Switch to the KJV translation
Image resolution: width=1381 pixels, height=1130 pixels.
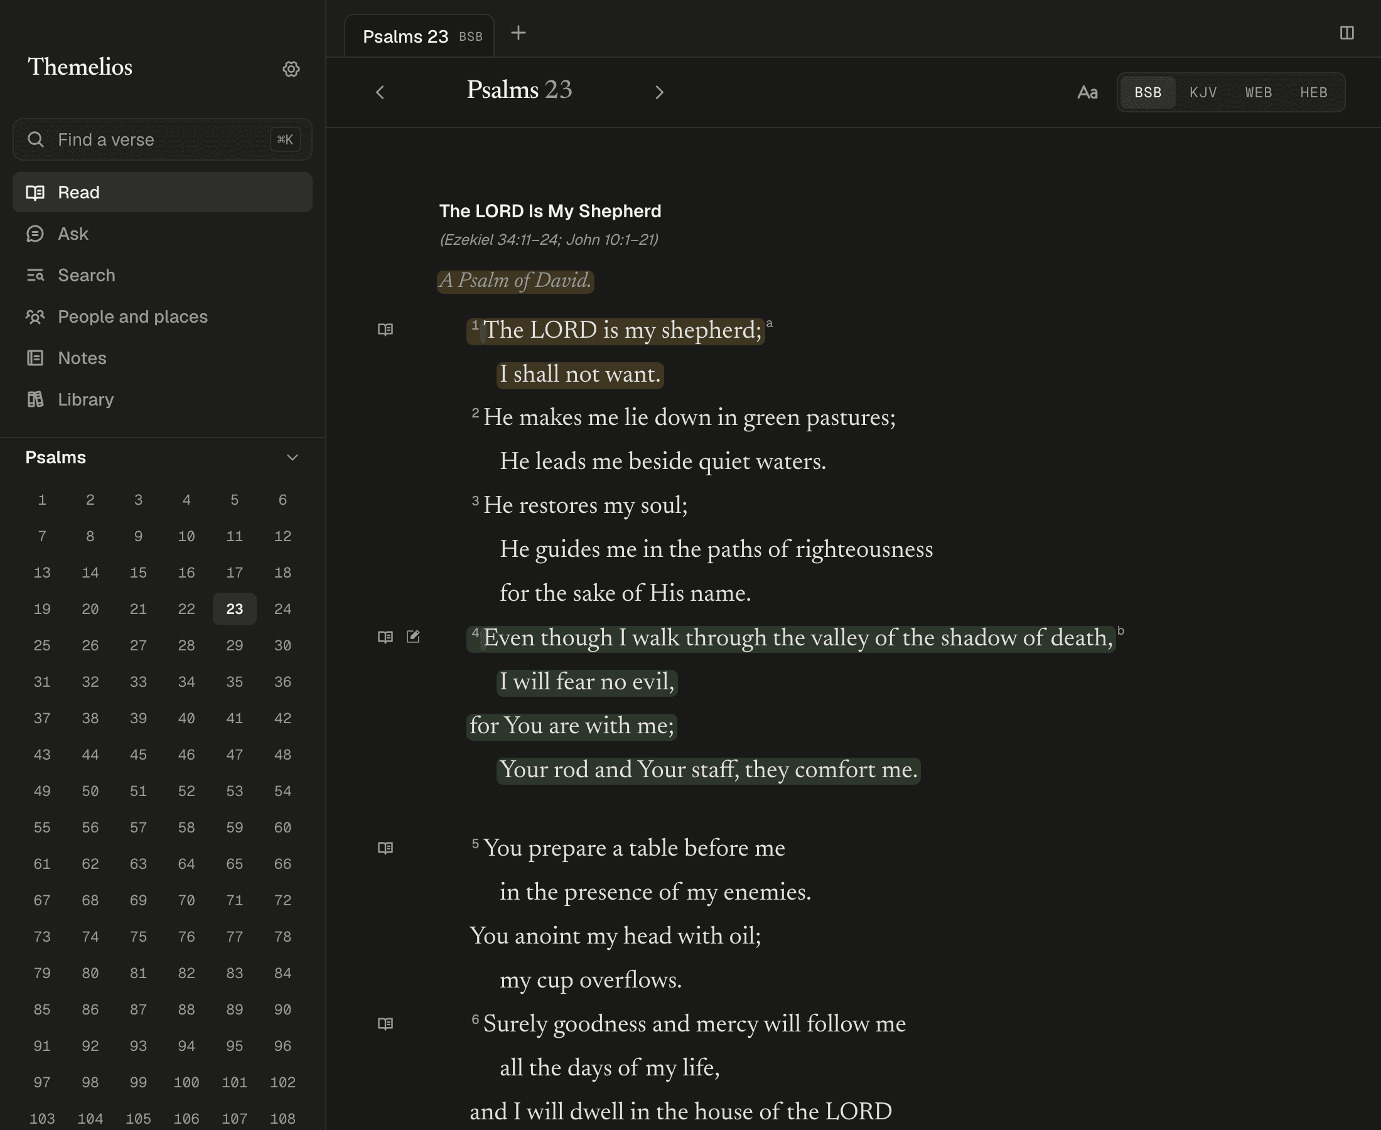click(x=1203, y=92)
